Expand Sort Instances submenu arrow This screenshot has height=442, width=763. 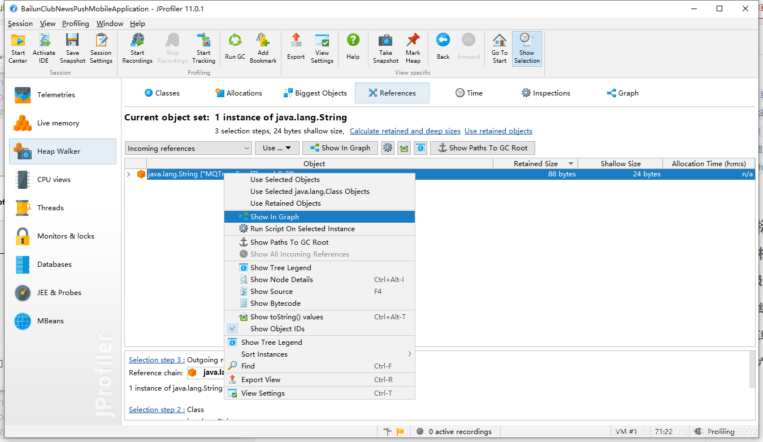pos(409,354)
